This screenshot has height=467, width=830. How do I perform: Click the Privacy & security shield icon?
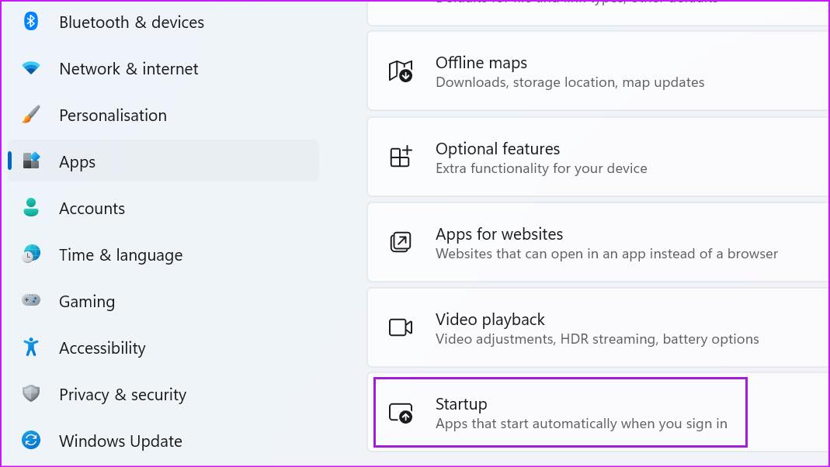[31, 394]
